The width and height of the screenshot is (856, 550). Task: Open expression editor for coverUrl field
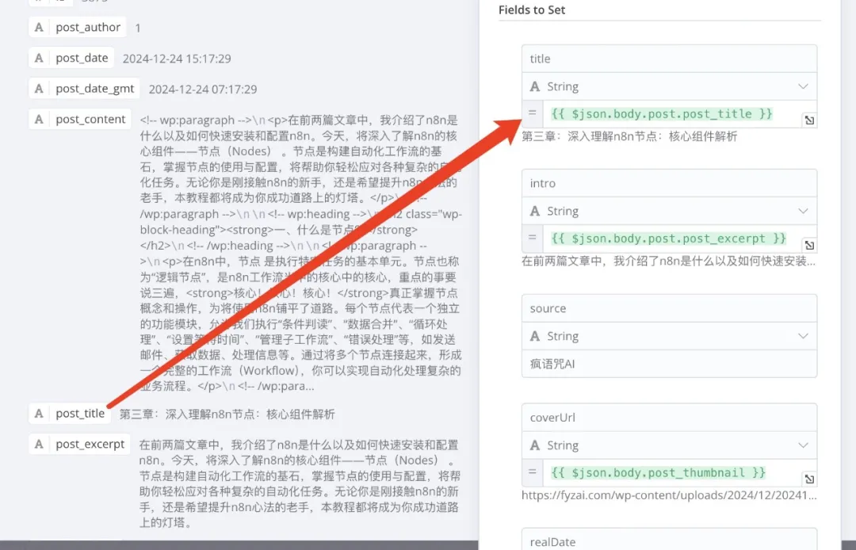(x=809, y=479)
